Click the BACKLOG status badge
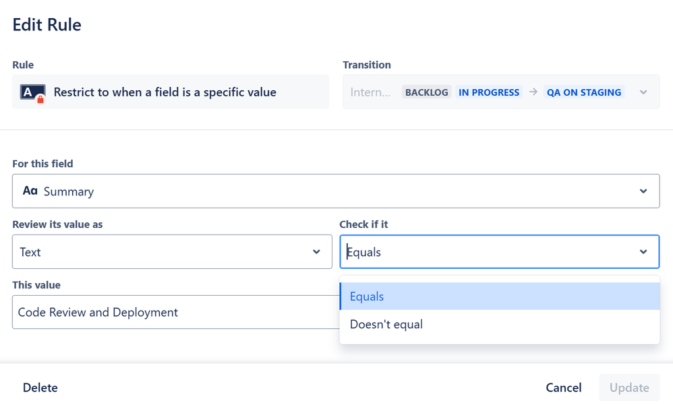The image size is (673, 405). (427, 92)
